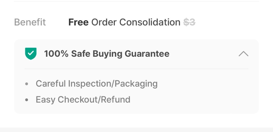Click the bullet dot before Easy Checkout

click(27, 100)
